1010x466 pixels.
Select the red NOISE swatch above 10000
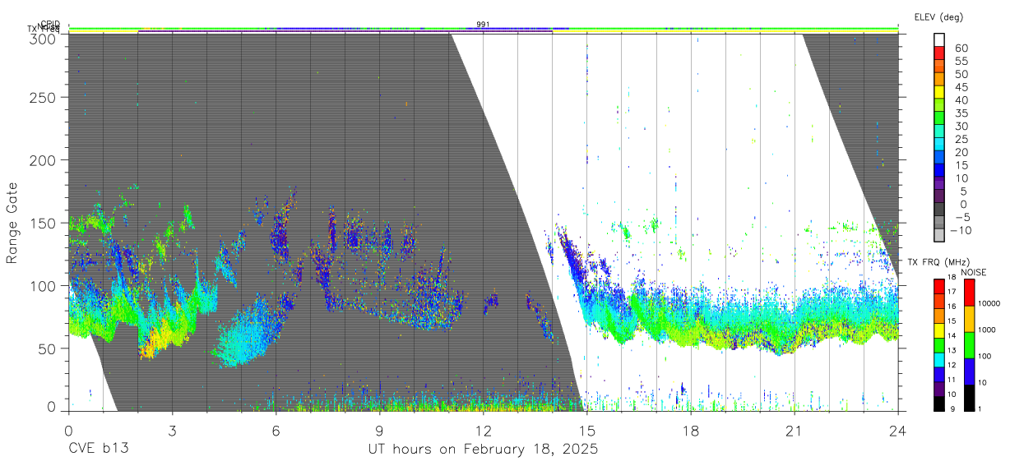pyautogui.click(x=969, y=291)
